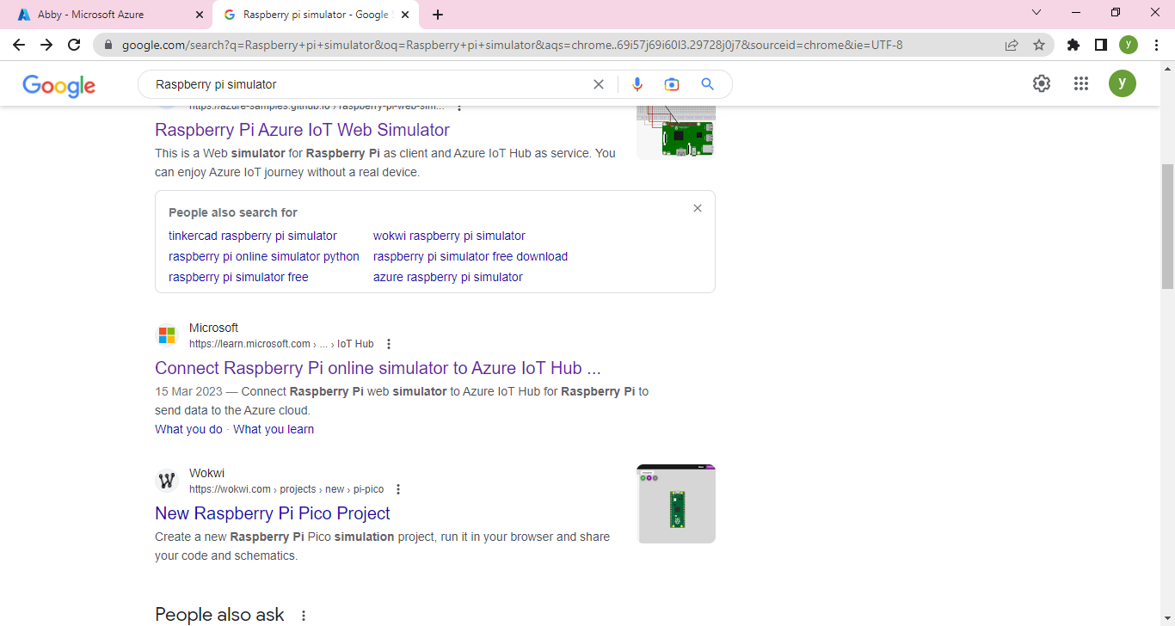Toggle the Chrome side panel

point(1100,45)
